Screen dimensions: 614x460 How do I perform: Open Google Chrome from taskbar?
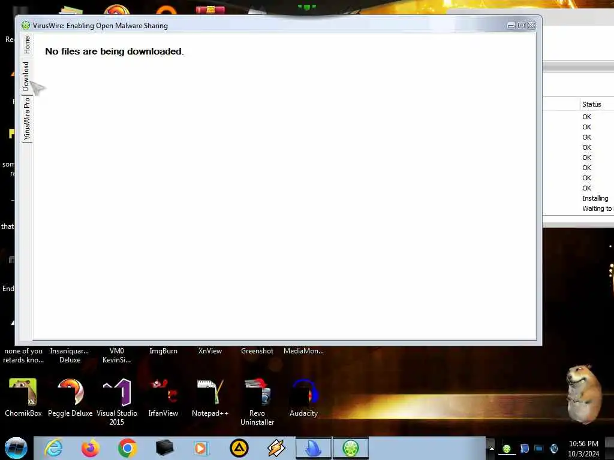coord(127,448)
